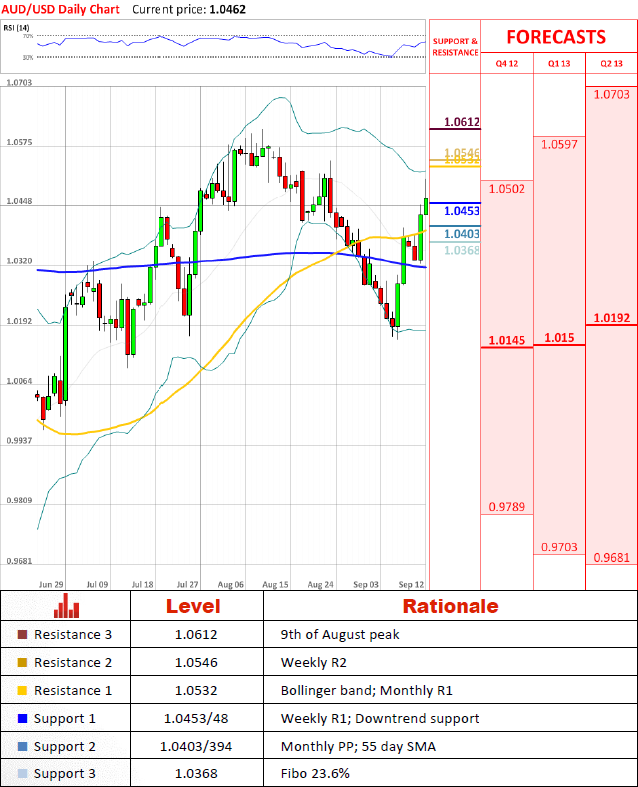Select the Q4 12 forecast column header
Screen dimensions: 638x787
[507, 63]
